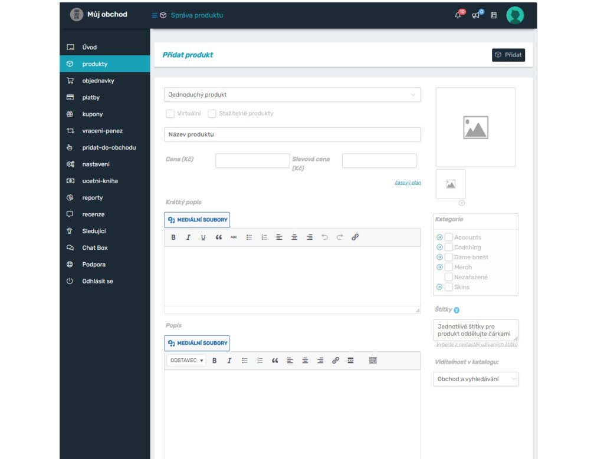Add gallery image with plus icon
Image resolution: width=604 pixels, height=459 pixels.
point(462,203)
